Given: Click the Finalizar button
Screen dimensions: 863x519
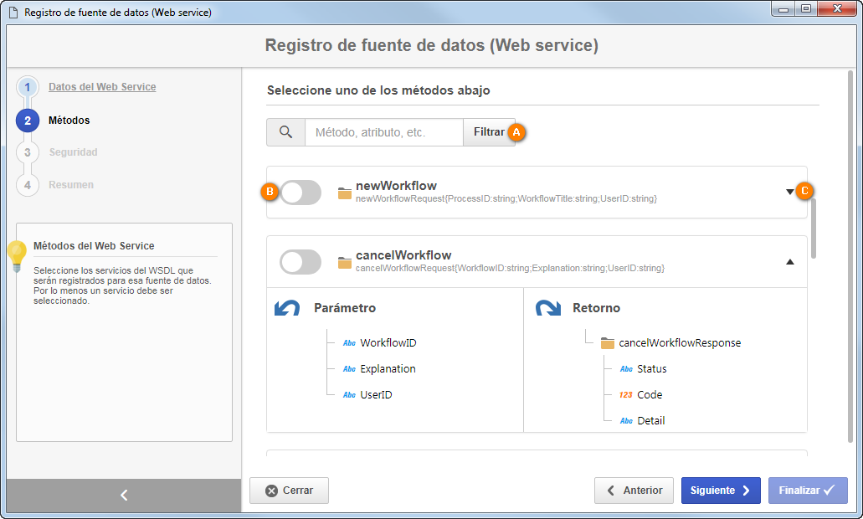Looking at the screenshot, I should [808, 491].
